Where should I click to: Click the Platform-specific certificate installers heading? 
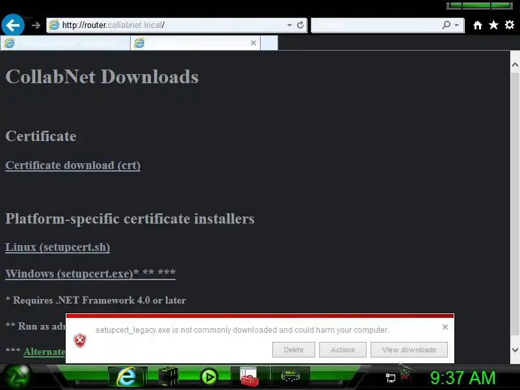tap(130, 219)
